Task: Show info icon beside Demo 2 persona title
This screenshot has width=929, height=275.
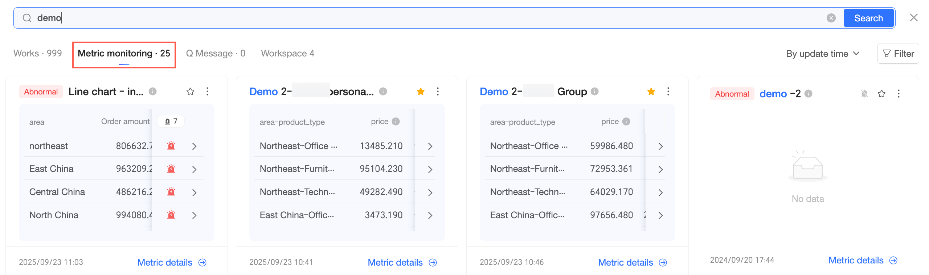Action: (383, 92)
